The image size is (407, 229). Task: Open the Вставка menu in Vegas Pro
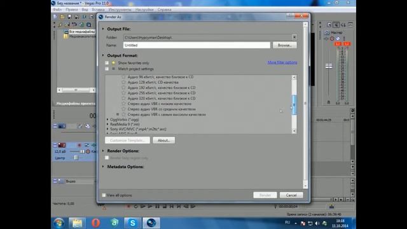[x=98, y=10]
